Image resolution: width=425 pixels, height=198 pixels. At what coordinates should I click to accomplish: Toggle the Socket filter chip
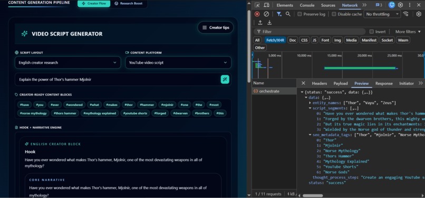pos(387,40)
